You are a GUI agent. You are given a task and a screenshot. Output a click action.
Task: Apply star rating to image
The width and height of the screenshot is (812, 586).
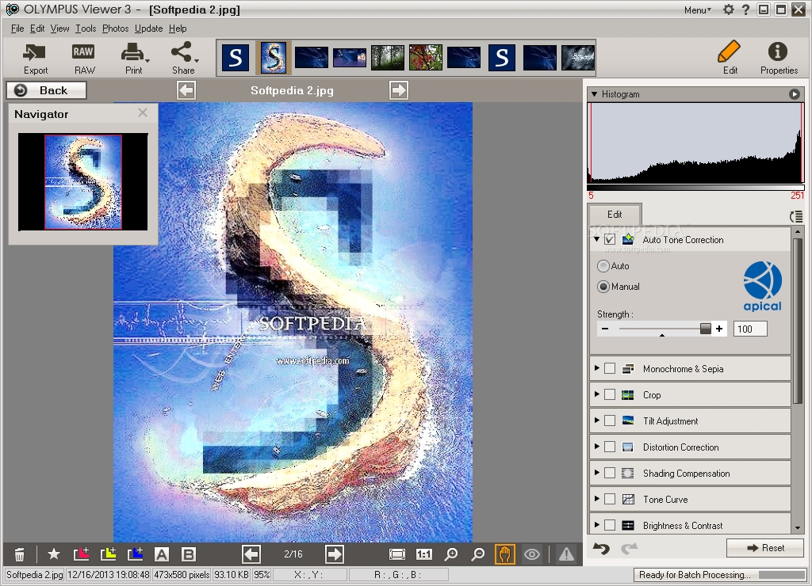pyautogui.click(x=53, y=554)
